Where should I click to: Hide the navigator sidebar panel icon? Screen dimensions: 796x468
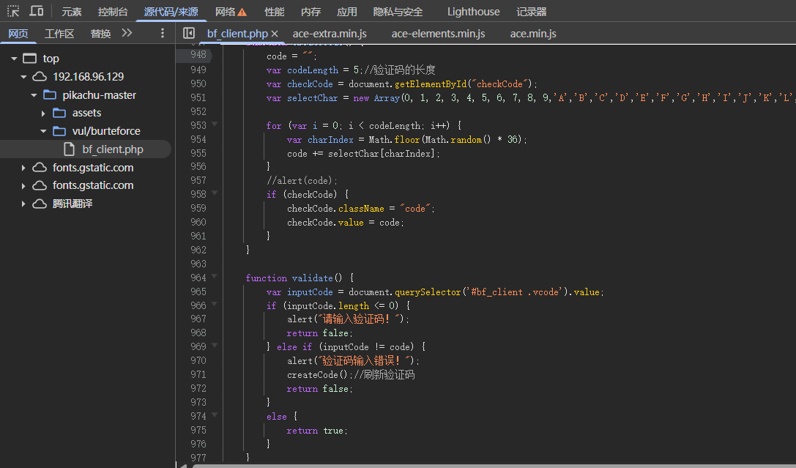pos(189,34)
